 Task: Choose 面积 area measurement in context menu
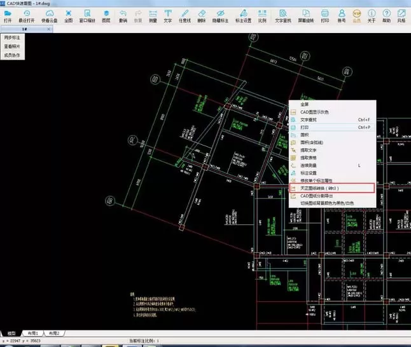click(332, 135)
